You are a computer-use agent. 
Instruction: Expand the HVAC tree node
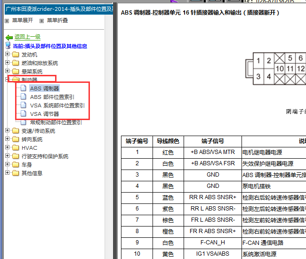pyautogui.click(x=7, y=147)
